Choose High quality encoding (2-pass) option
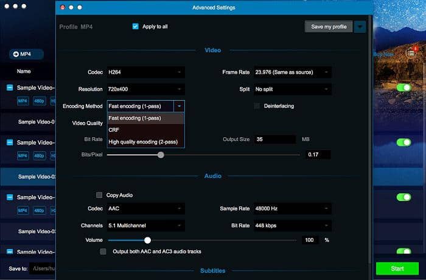 point(143,142)
